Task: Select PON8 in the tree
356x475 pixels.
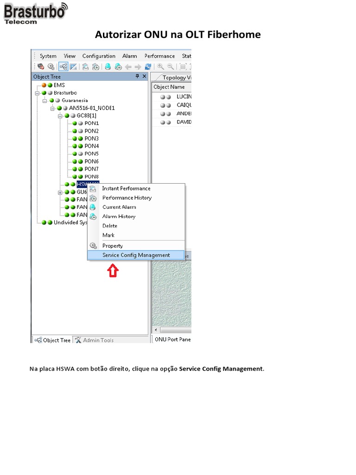Action: coord(91,177)
